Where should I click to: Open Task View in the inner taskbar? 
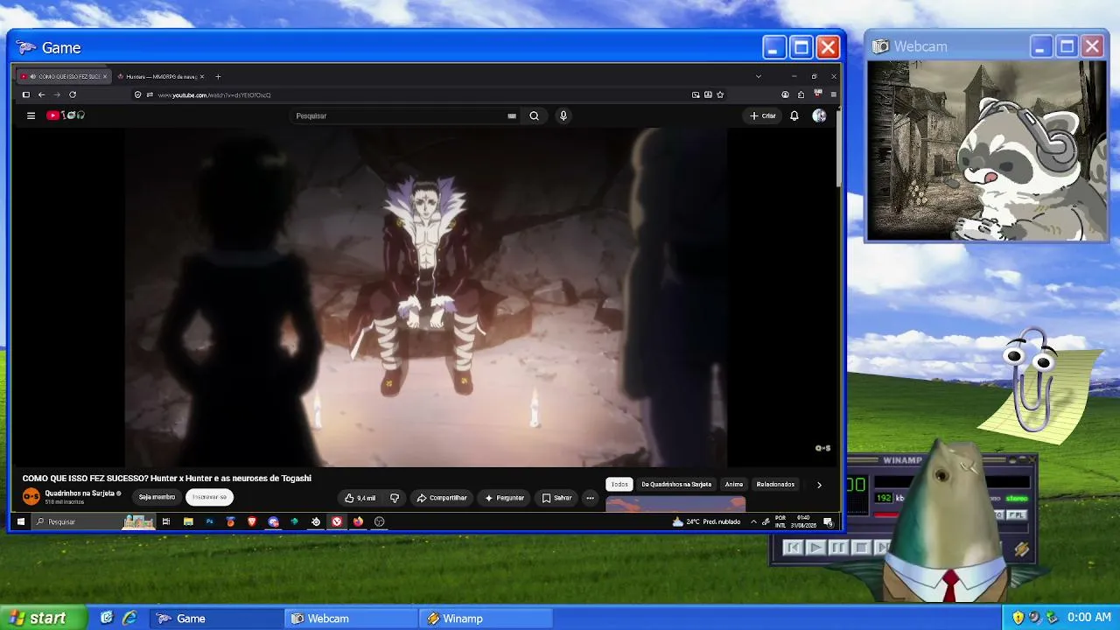tap(166, 521)
